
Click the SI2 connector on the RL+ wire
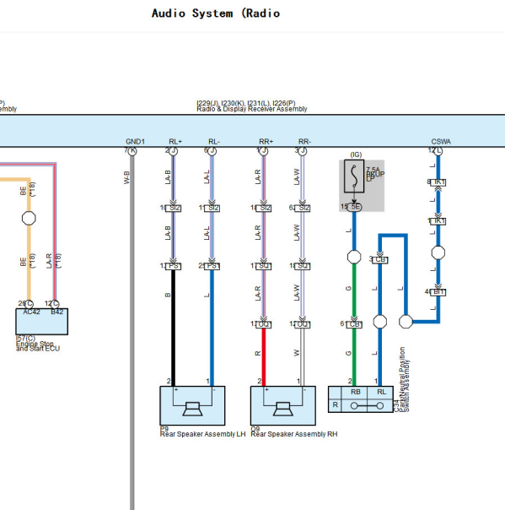tap(174, 209)
